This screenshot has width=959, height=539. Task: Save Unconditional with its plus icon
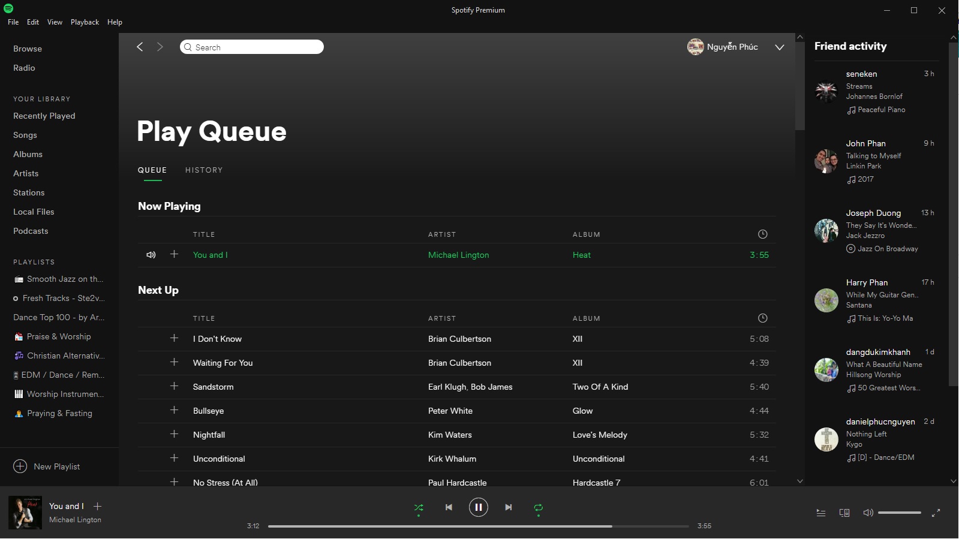tap(174, 458)
